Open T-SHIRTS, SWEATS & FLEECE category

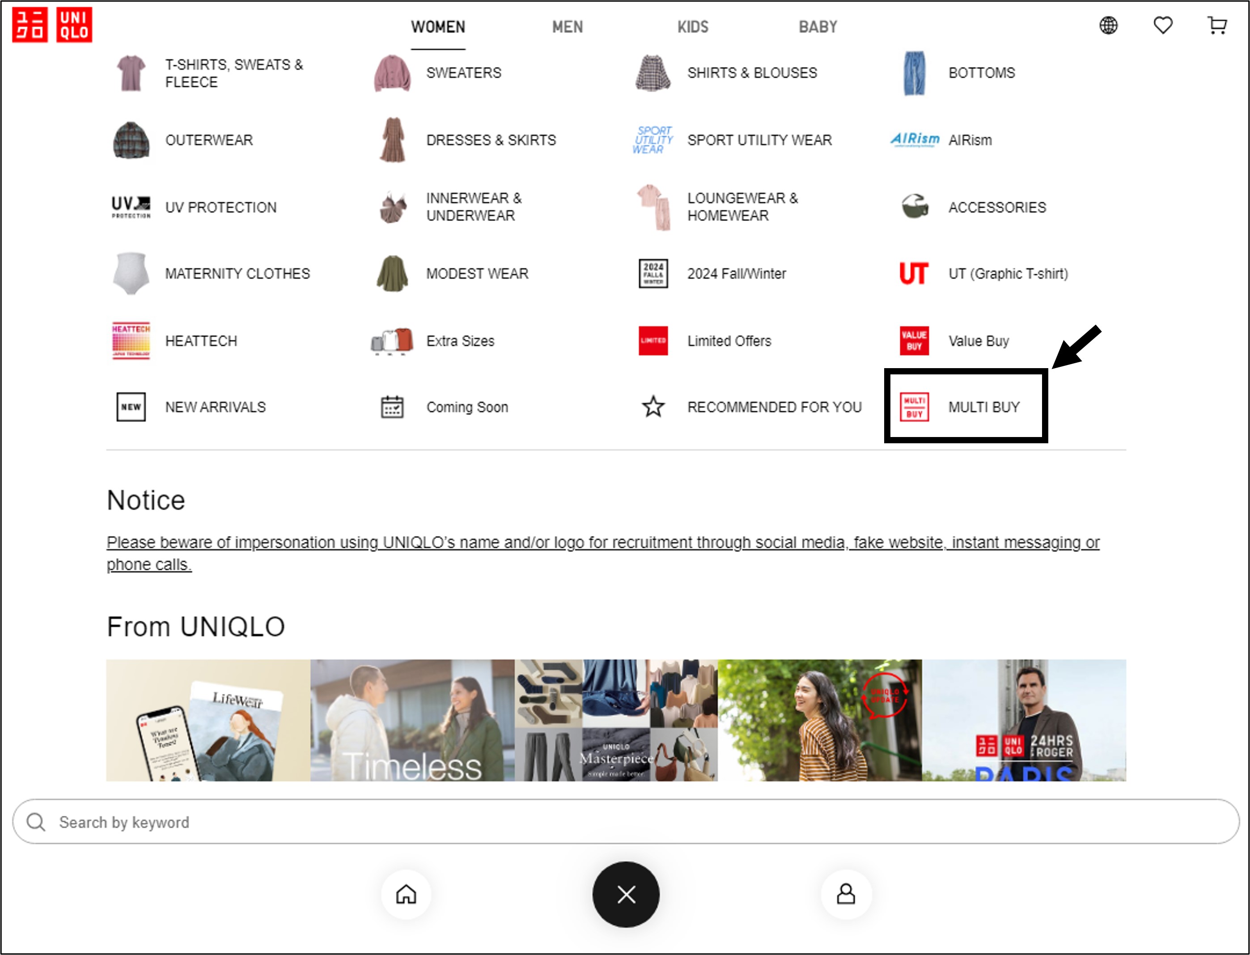(234, 73)
